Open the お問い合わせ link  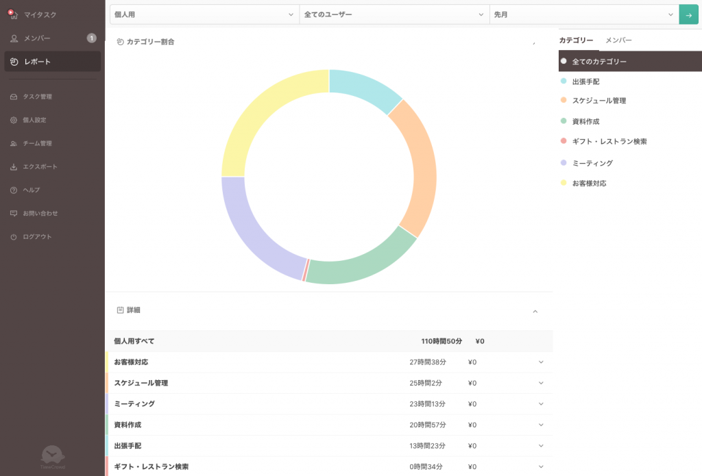click(40, 214)
